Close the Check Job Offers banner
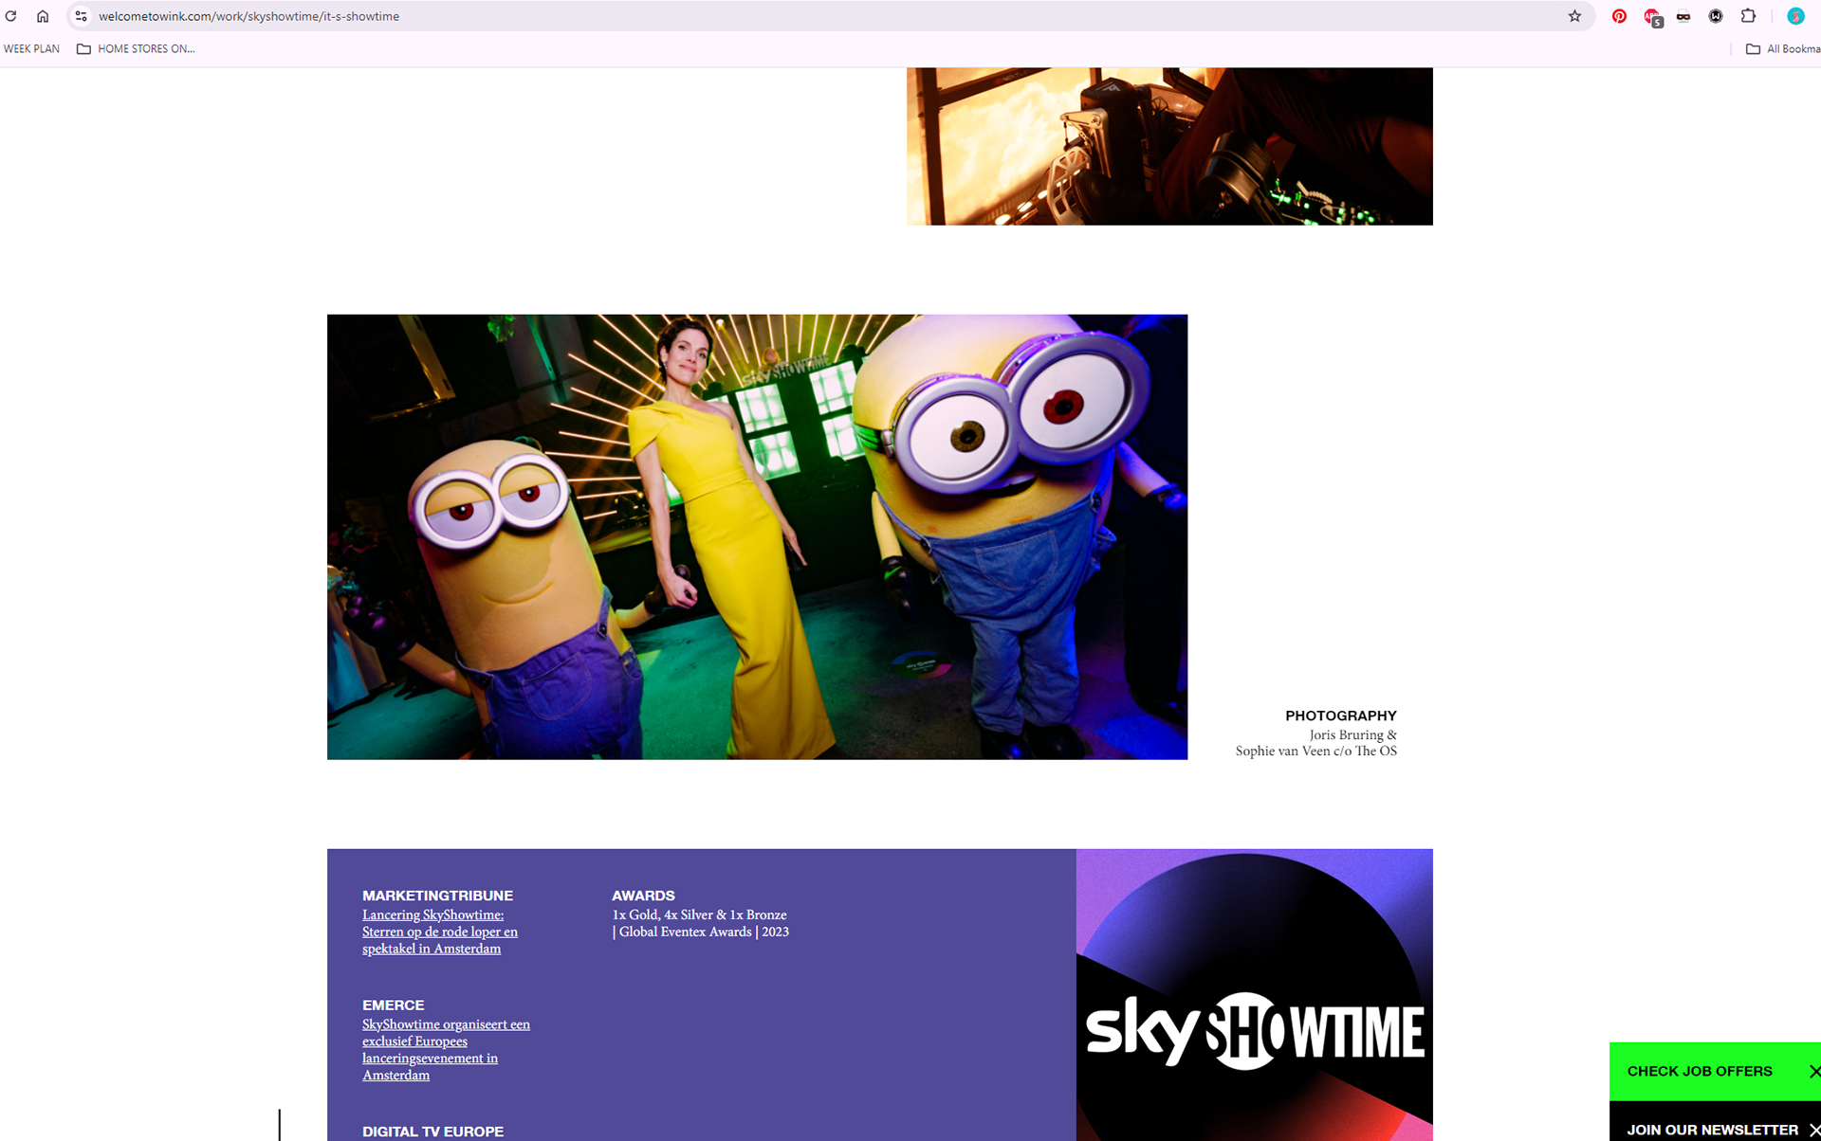The image size is (1821, 1141). [x=1813, y=1071]
